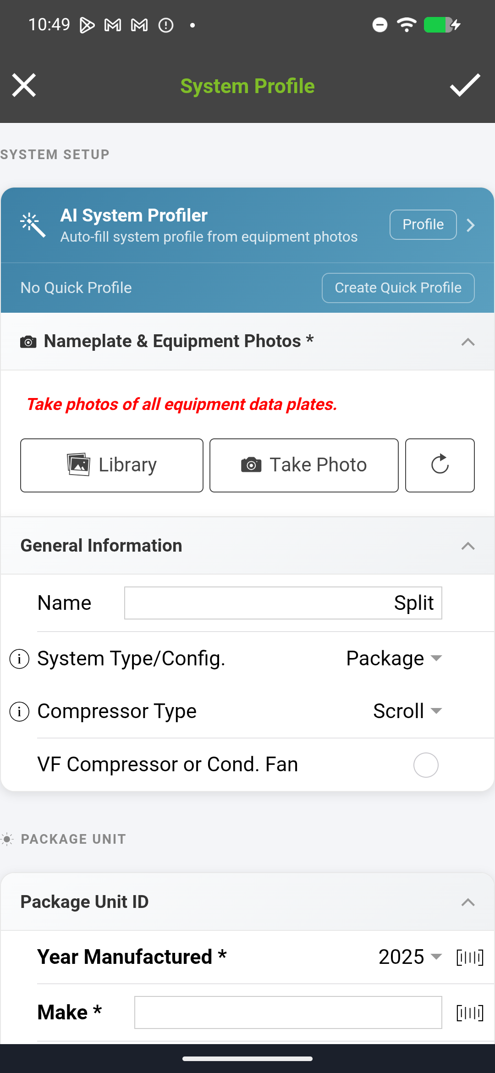The width and height of the screenshot is (495, 1073).
Task: Collapse Nameplate & Equipment Photos section
Action: [x=467, y=342]
